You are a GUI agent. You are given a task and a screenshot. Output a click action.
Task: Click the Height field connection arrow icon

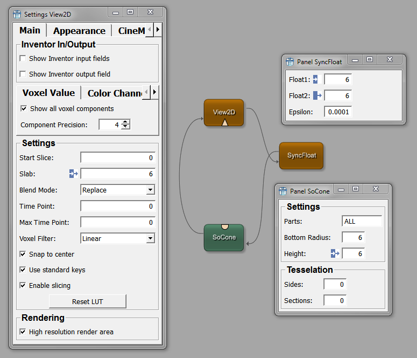click(335, 253)
